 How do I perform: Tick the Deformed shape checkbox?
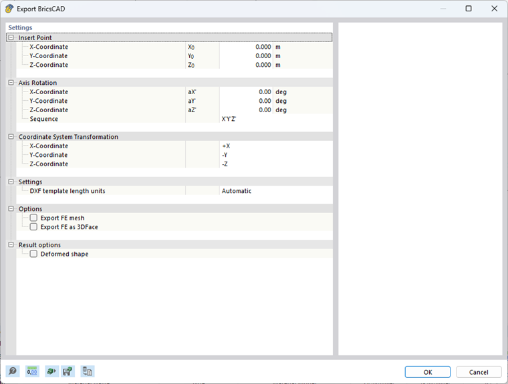pyautogui.click(x=33, y=254)
